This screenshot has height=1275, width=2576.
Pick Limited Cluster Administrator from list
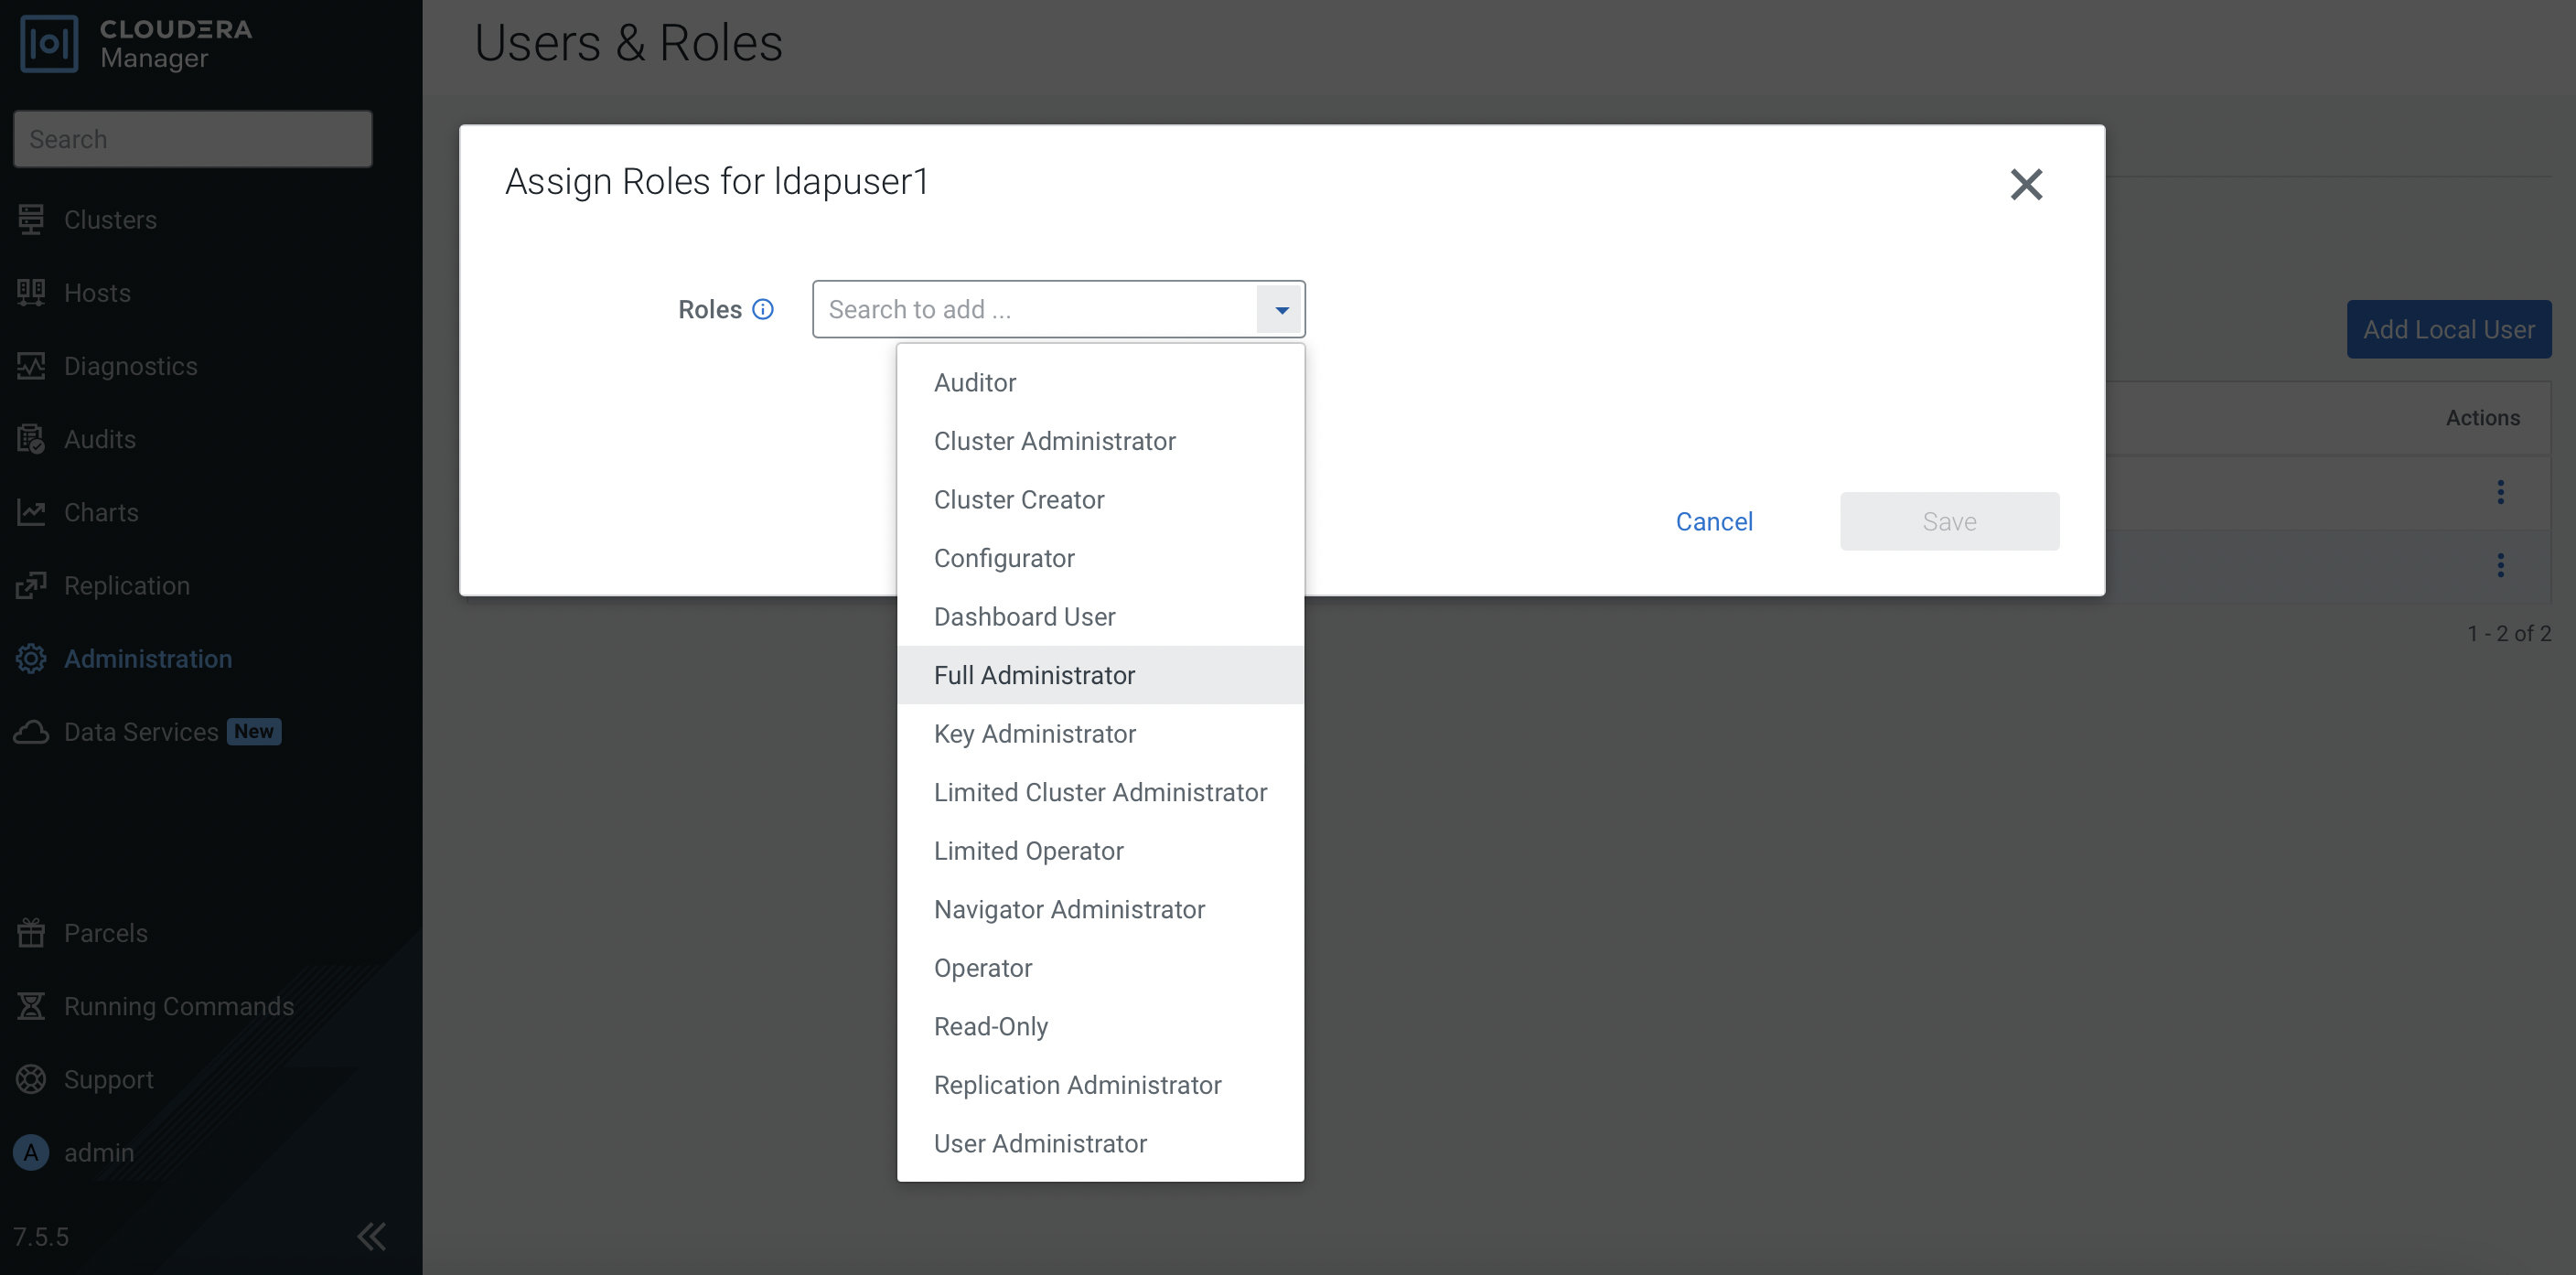[x=1100, y=793]
